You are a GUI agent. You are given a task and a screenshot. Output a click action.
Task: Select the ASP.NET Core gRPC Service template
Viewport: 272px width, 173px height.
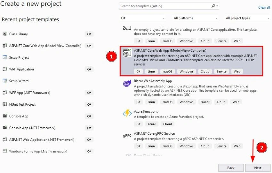191,140
